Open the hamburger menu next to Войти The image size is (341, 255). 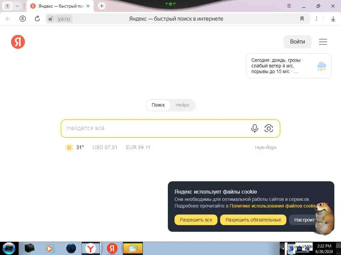click(x=323, y=42)
